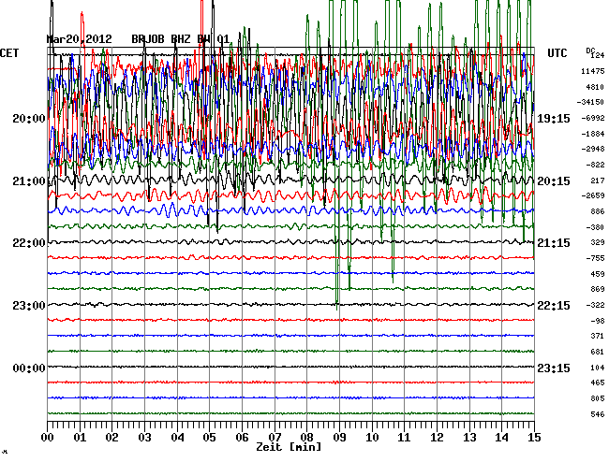Click minute tick label 14
Viewport: 609px width, 462px height.
point(502,437)
